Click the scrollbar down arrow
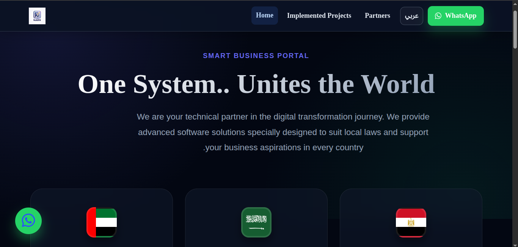Viewport: 518px width, 247px height. pyautogui.click(x=515, y=244)
